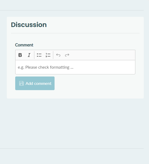
Task: Toggle bold formatting in comment editor
Action: [20, 55]
